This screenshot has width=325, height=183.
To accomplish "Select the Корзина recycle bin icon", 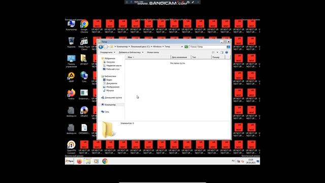I will click(71, 43).
